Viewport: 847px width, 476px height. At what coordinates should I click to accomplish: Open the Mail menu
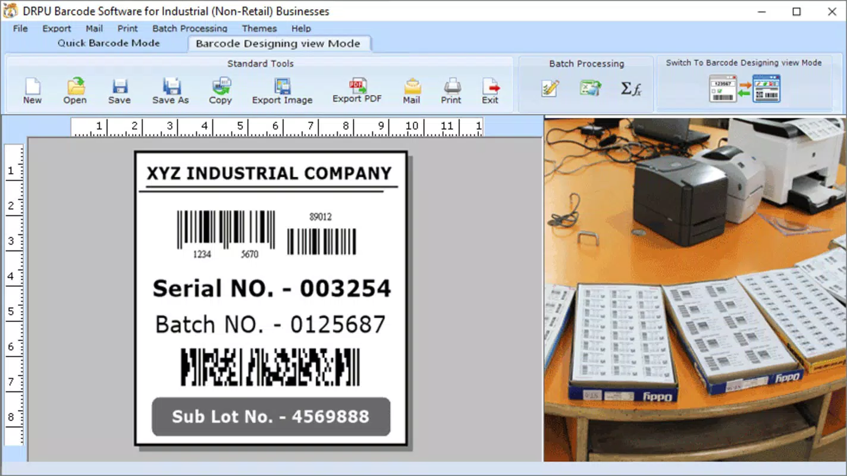94,29
